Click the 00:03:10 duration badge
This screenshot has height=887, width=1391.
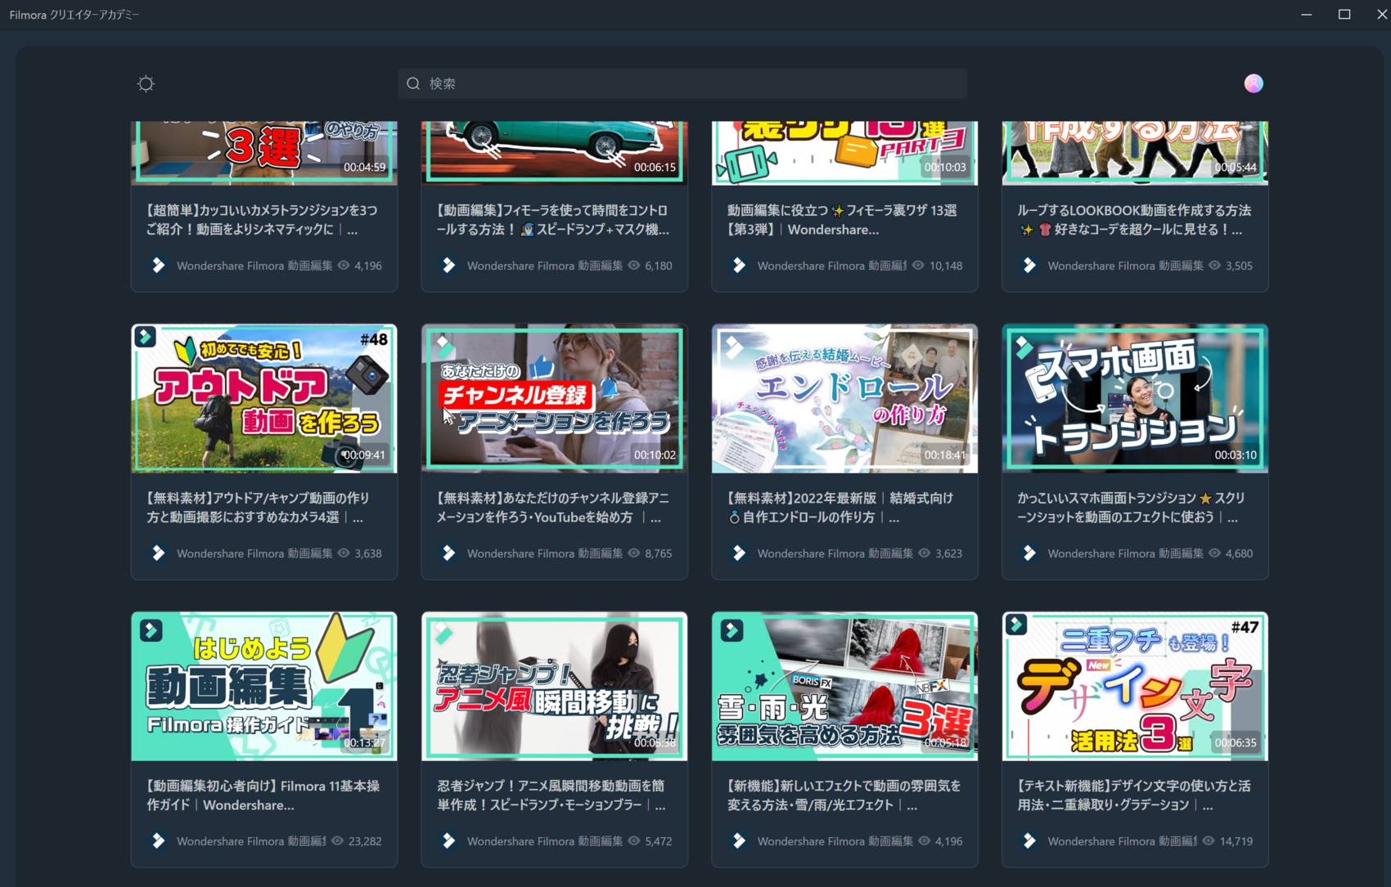coord(1236,455)
